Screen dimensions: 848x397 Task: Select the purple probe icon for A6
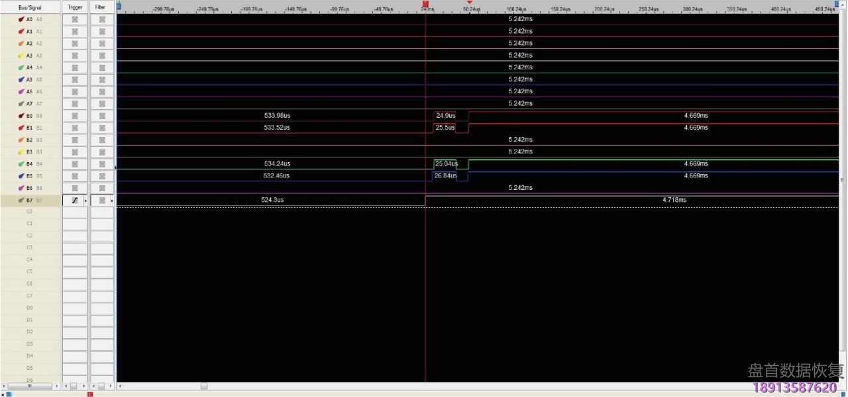22,91
